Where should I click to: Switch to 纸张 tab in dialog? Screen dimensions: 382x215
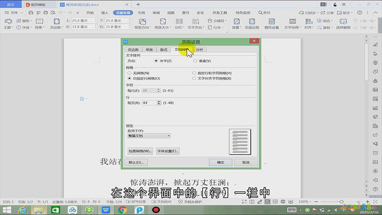pos(149,50)
